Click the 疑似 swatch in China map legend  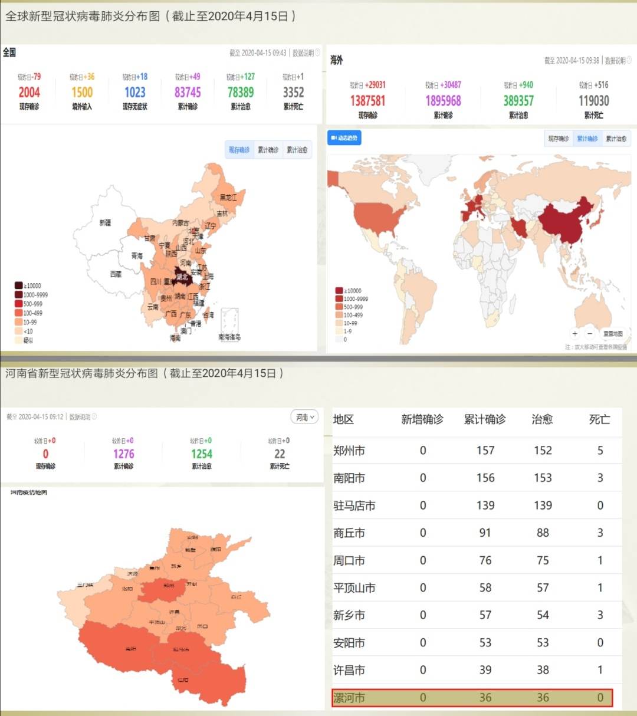click(x=18, y=340)
